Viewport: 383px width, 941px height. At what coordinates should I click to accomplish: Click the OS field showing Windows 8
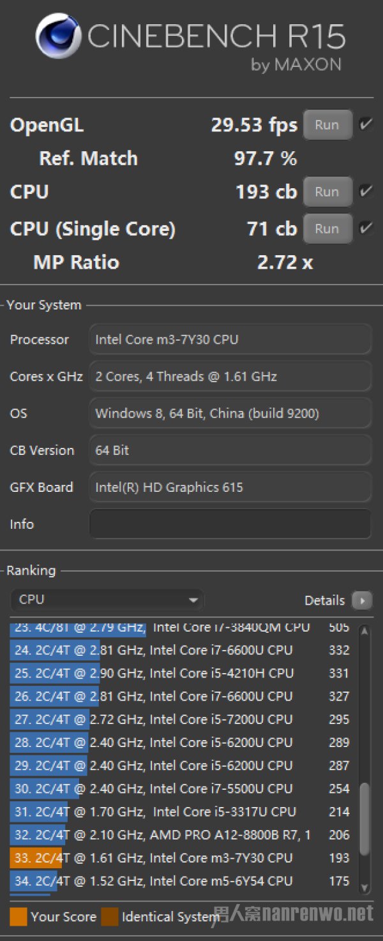coord(230,413)
